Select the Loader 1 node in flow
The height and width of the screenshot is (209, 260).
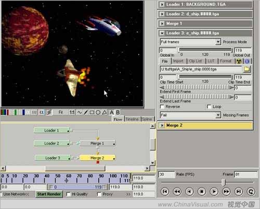point(52,130)
